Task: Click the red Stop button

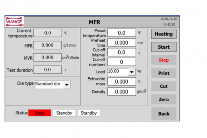Action: pyautogui.click(x=164, y=60)
